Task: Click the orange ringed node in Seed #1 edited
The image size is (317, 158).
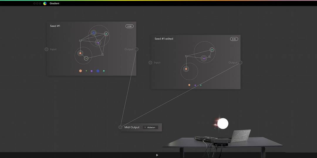Action: click(x=186, y=69)
